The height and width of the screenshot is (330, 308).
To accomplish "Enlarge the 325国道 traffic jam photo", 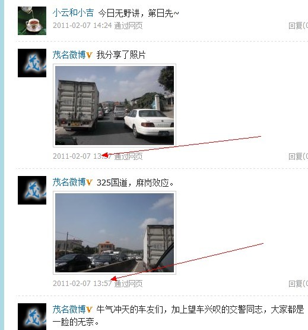I will pos(115,232).
